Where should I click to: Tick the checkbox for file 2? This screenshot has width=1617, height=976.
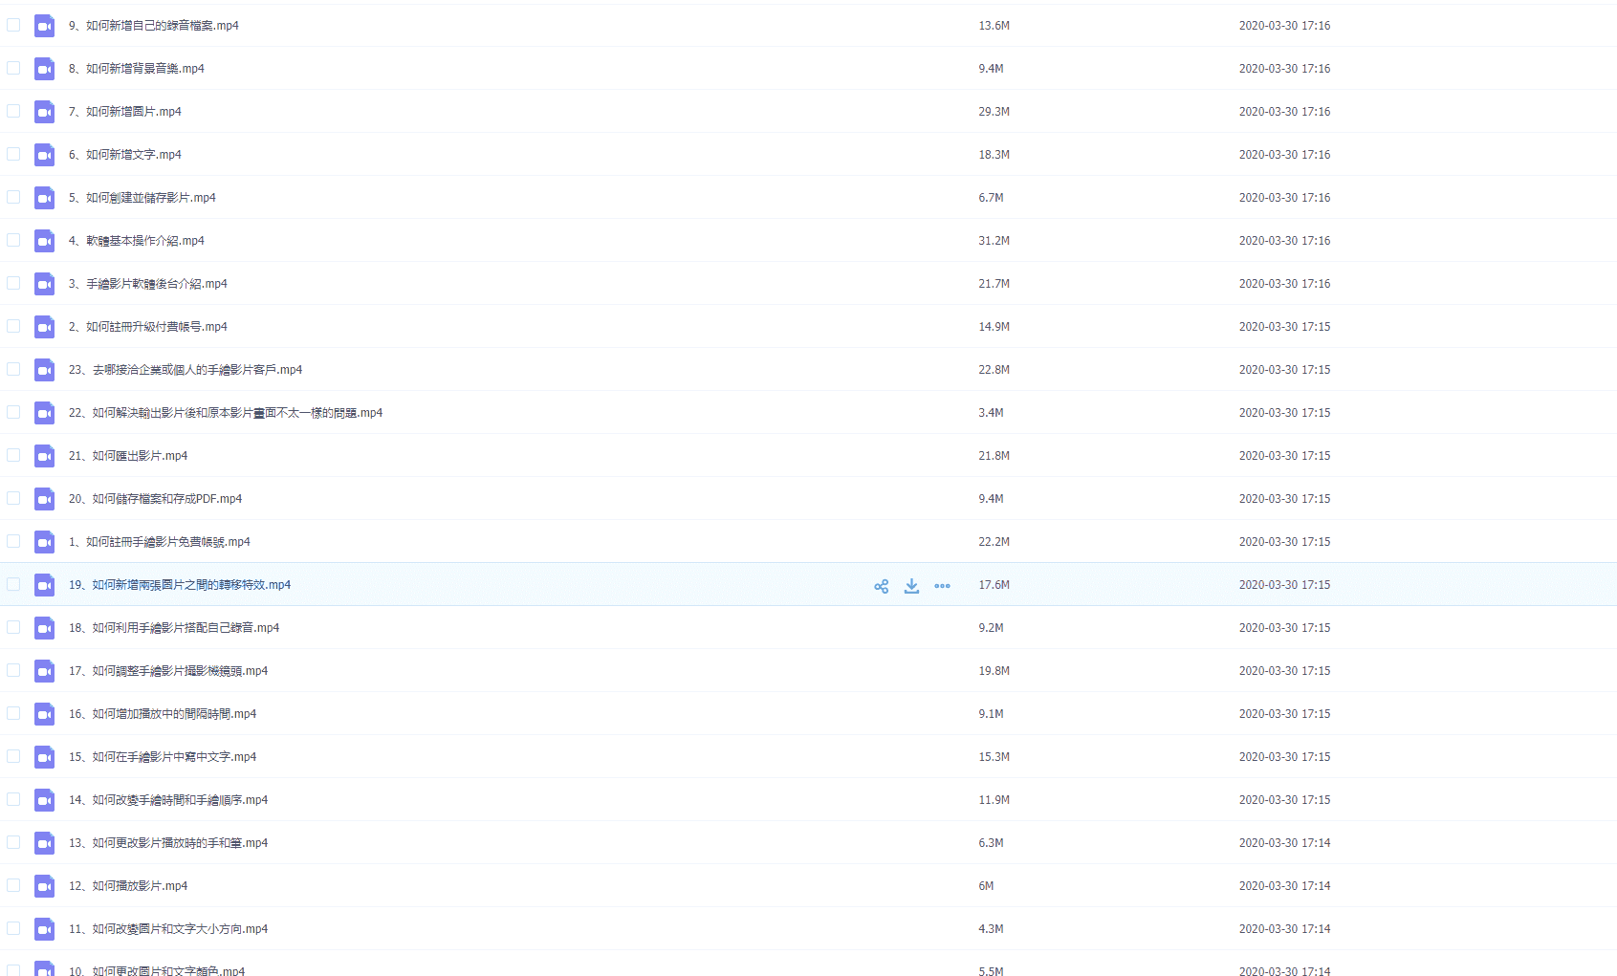(13, 326)
